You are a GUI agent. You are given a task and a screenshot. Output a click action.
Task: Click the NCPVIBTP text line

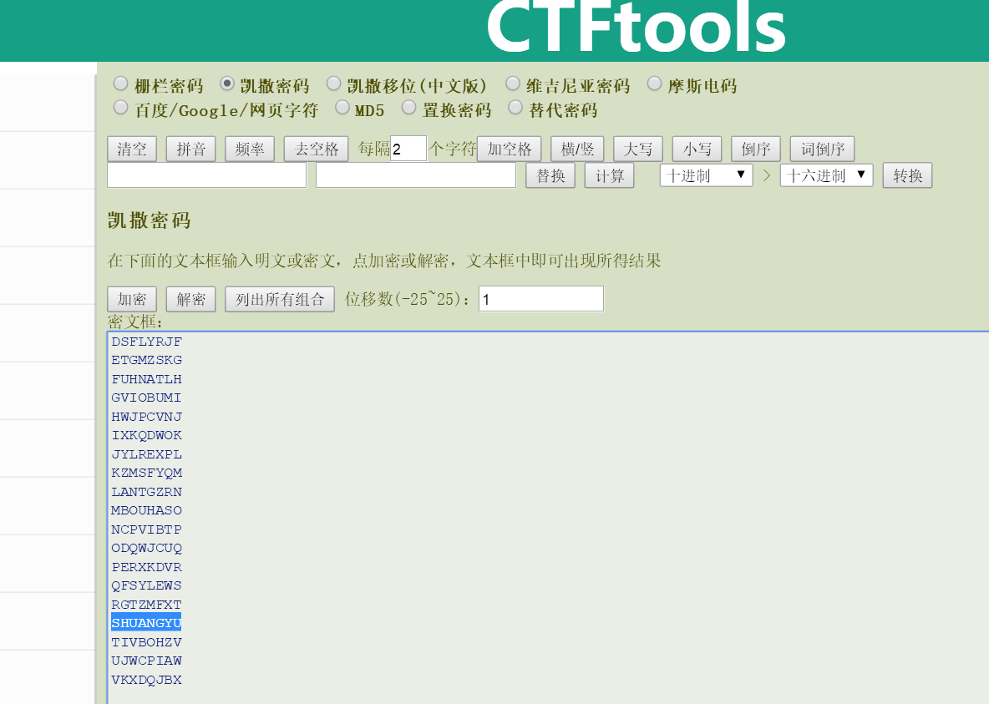coord(146,529)
